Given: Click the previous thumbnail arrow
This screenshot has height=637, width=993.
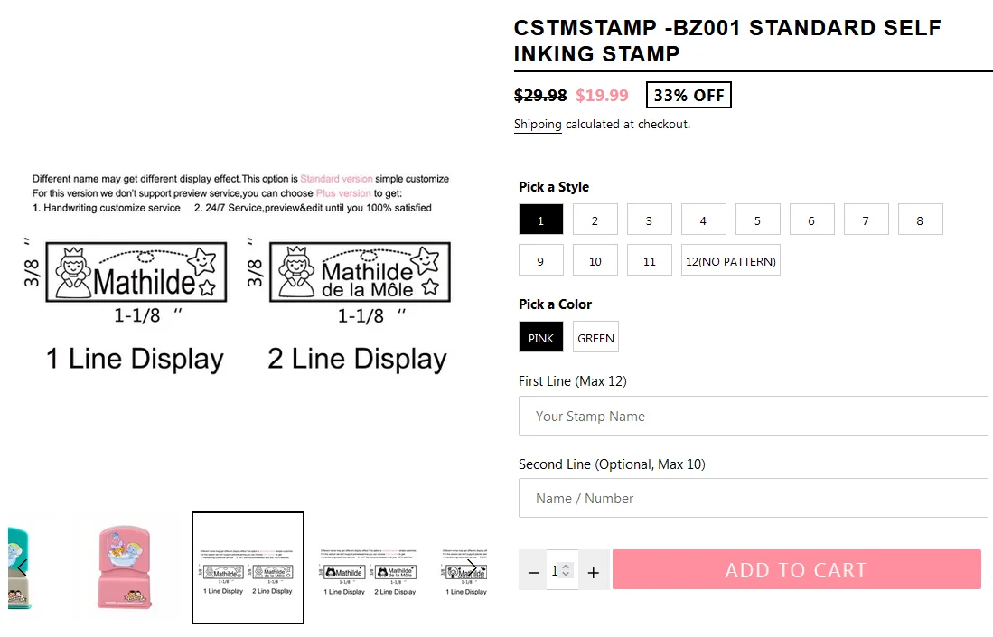Looking at the screenshot, I should pos(23,567).
